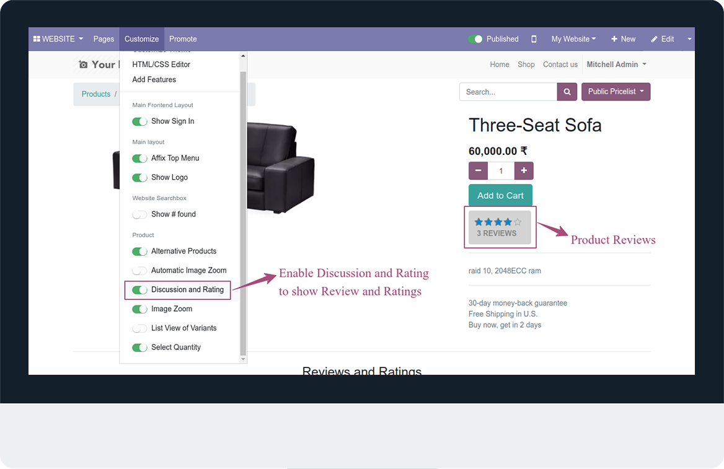The image size is (724, 469).
Task: Click scrollbar down arrow in Customize menu
Action: (x=244, y=359)
